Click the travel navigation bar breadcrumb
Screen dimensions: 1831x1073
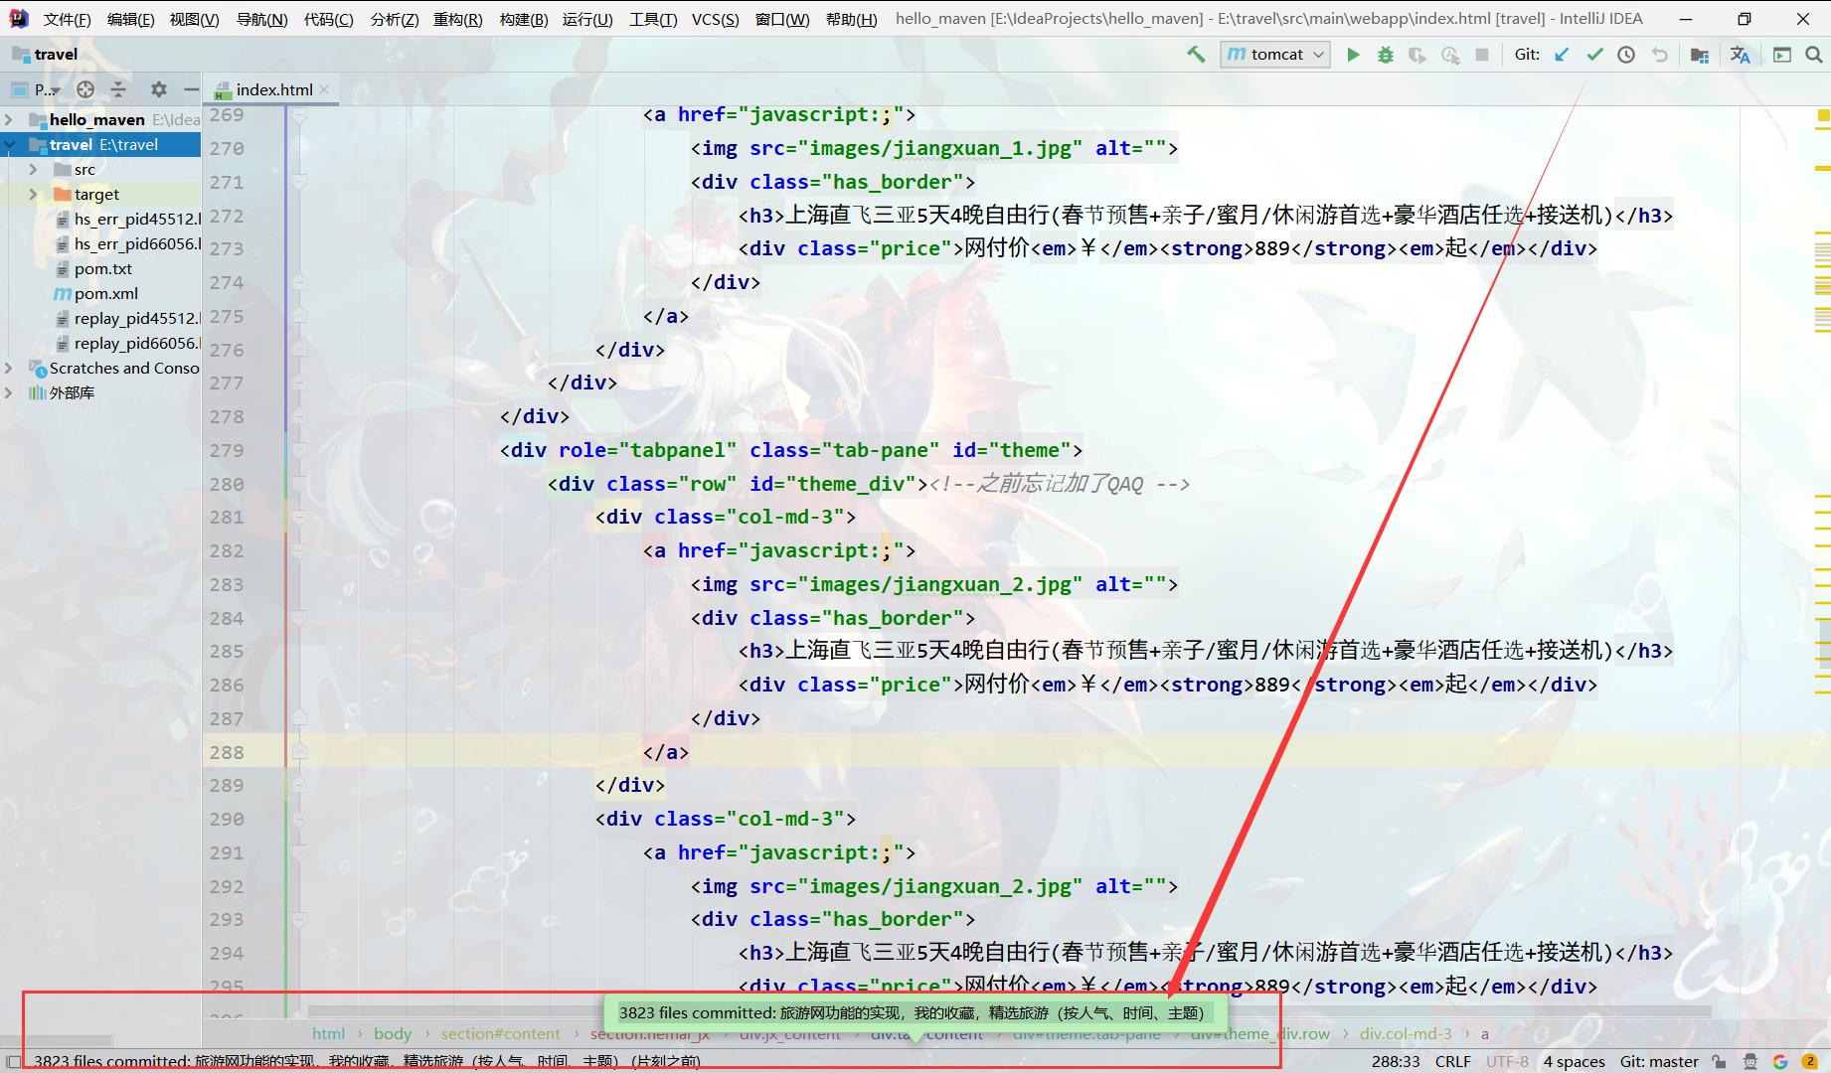(x=45, y=55)
